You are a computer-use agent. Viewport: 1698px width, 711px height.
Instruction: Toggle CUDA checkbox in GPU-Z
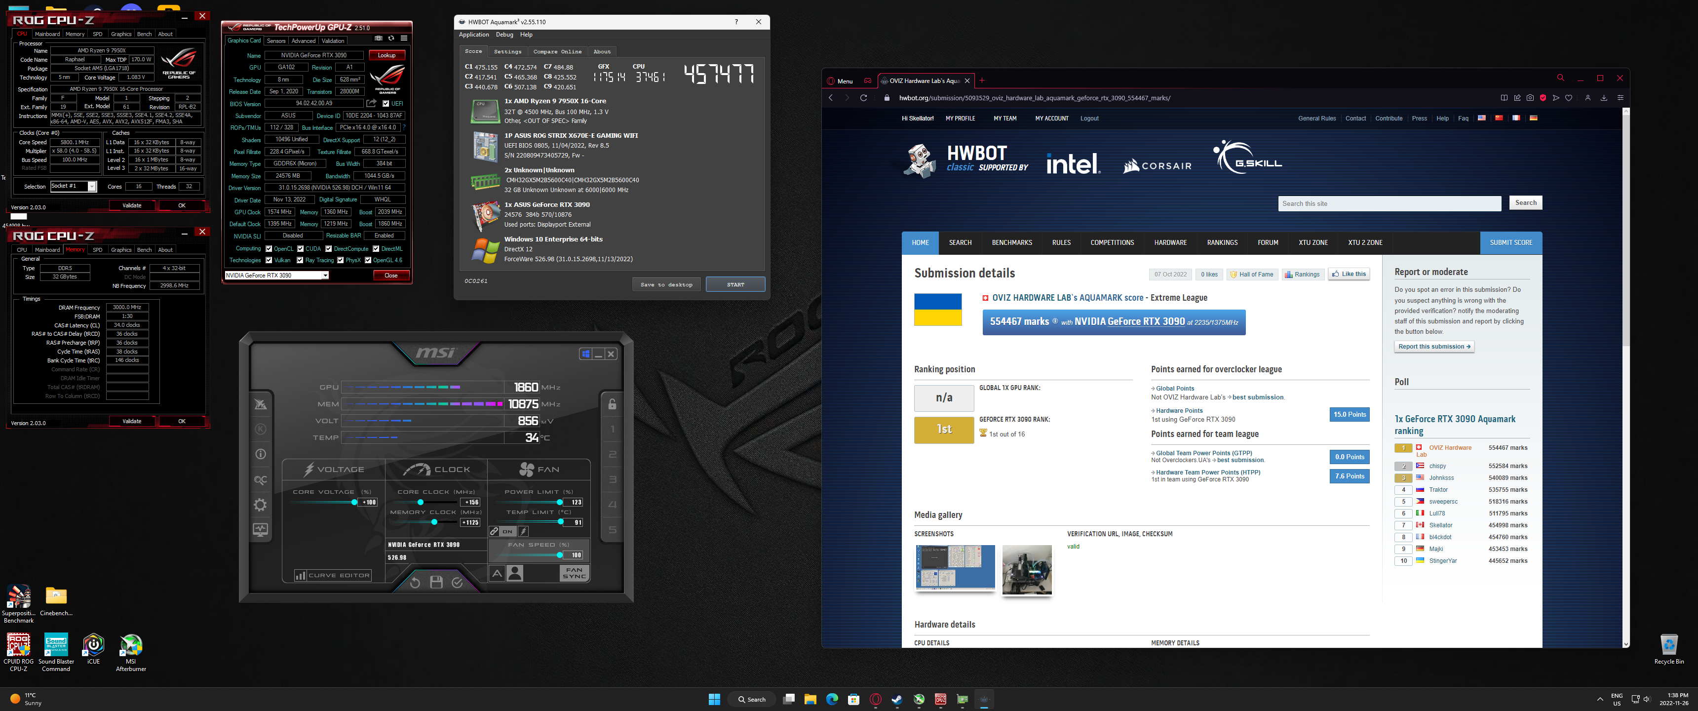pos(300,249)
